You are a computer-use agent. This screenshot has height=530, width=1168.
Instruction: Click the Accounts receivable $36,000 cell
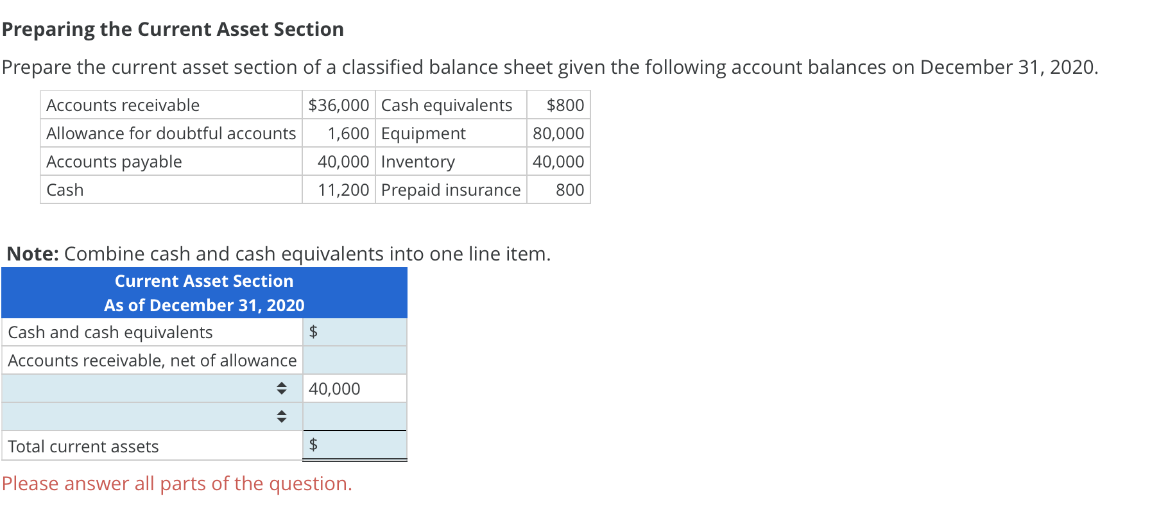pos(338,105)
